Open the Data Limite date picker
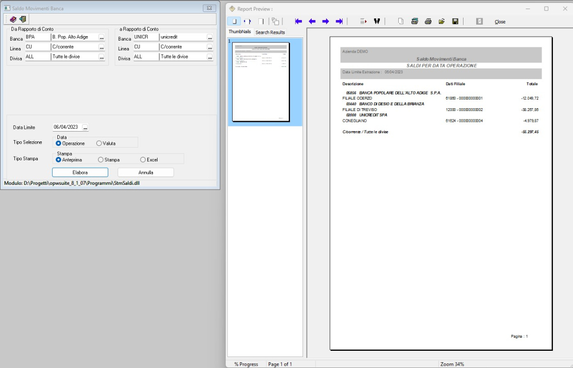Image resolution: width=573 pixels, height=368 pixels. click(85, 127)
